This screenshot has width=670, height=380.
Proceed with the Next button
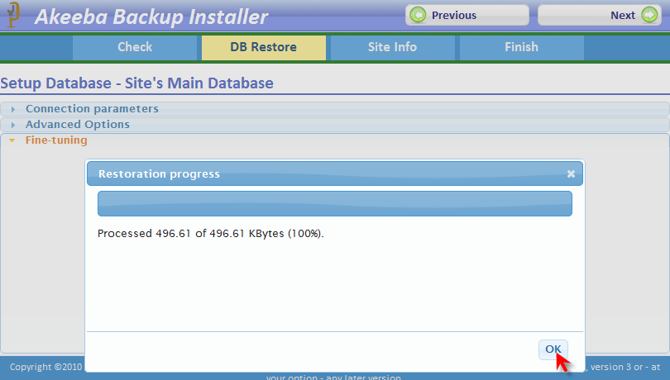point(600,16)
